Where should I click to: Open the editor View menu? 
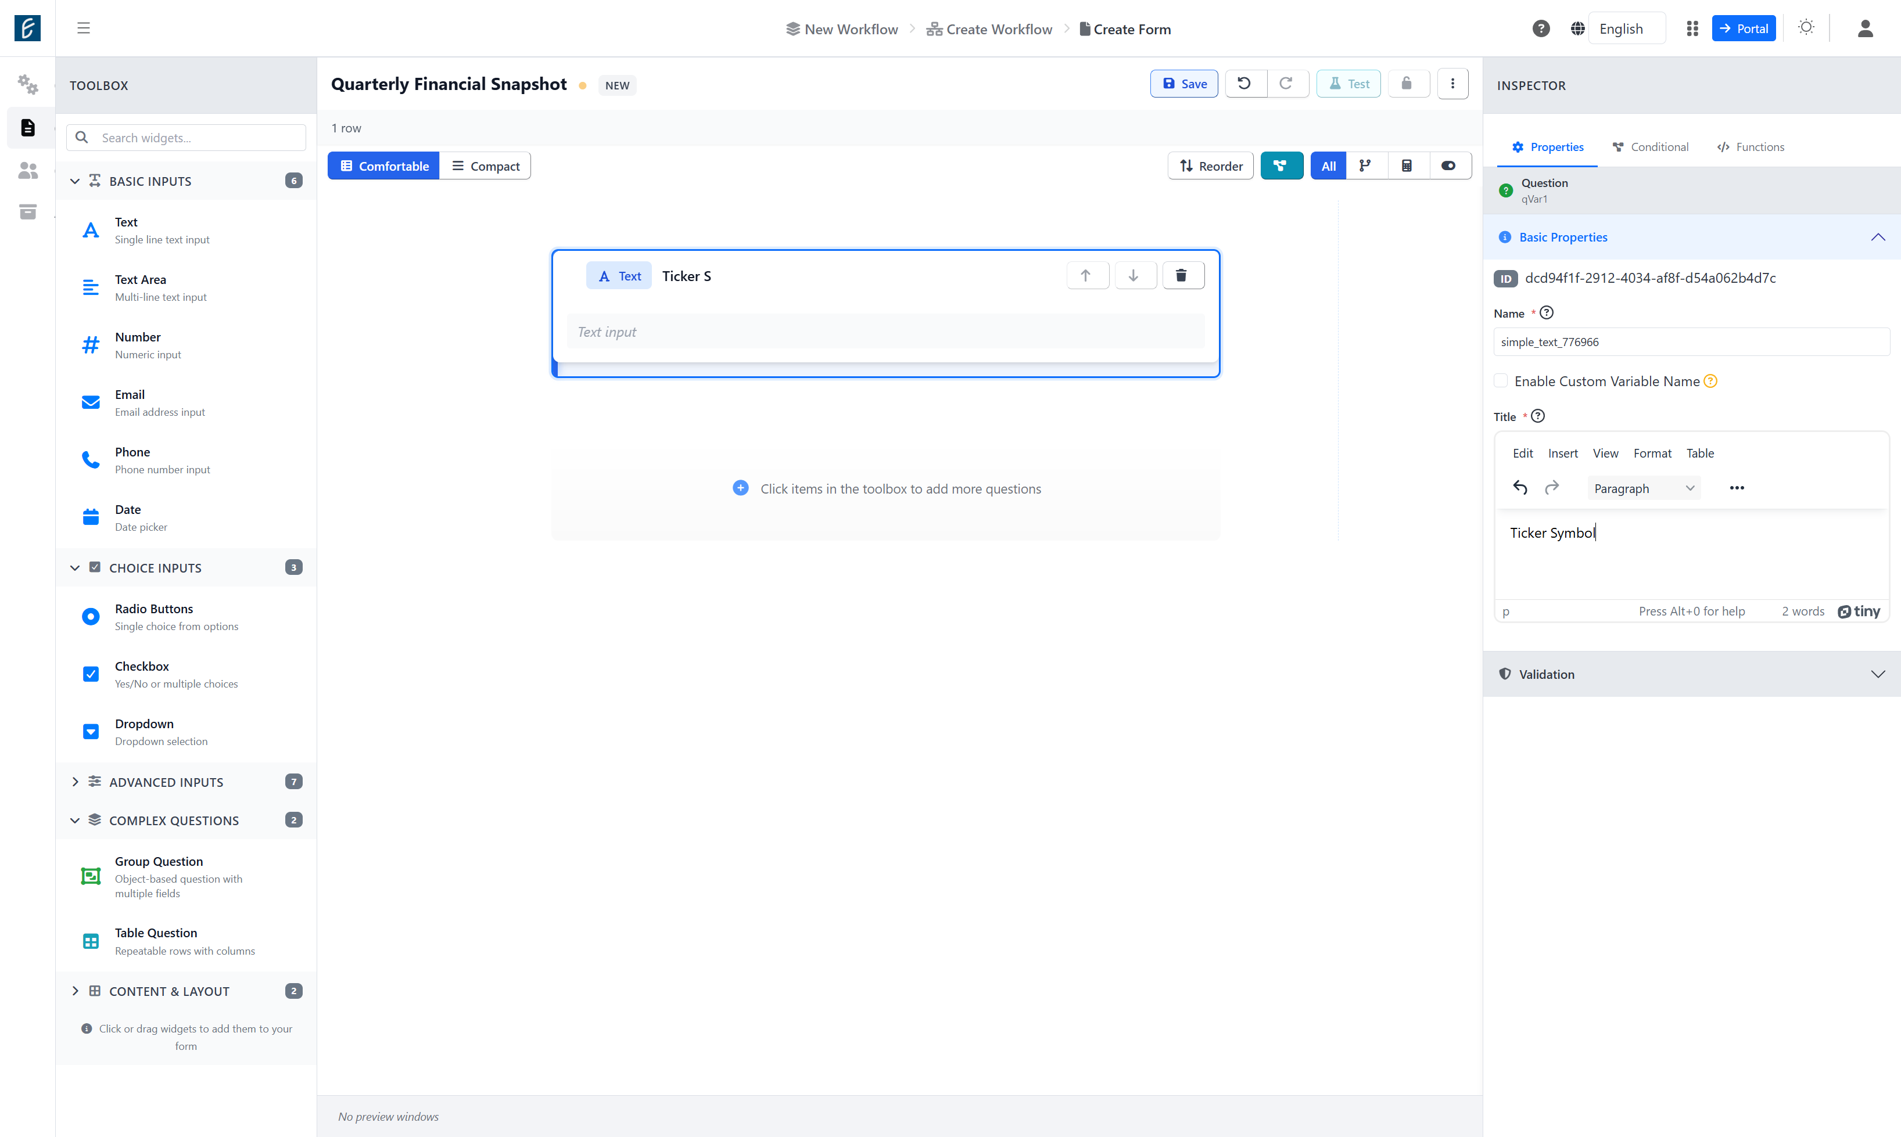(x=1605, y=453)
